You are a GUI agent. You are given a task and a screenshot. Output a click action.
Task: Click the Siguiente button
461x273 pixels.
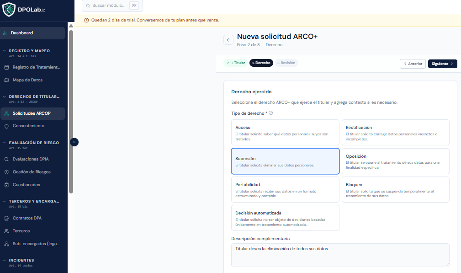coord(442,64)
